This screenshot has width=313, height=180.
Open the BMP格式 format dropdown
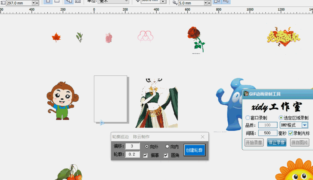[305, 125]
